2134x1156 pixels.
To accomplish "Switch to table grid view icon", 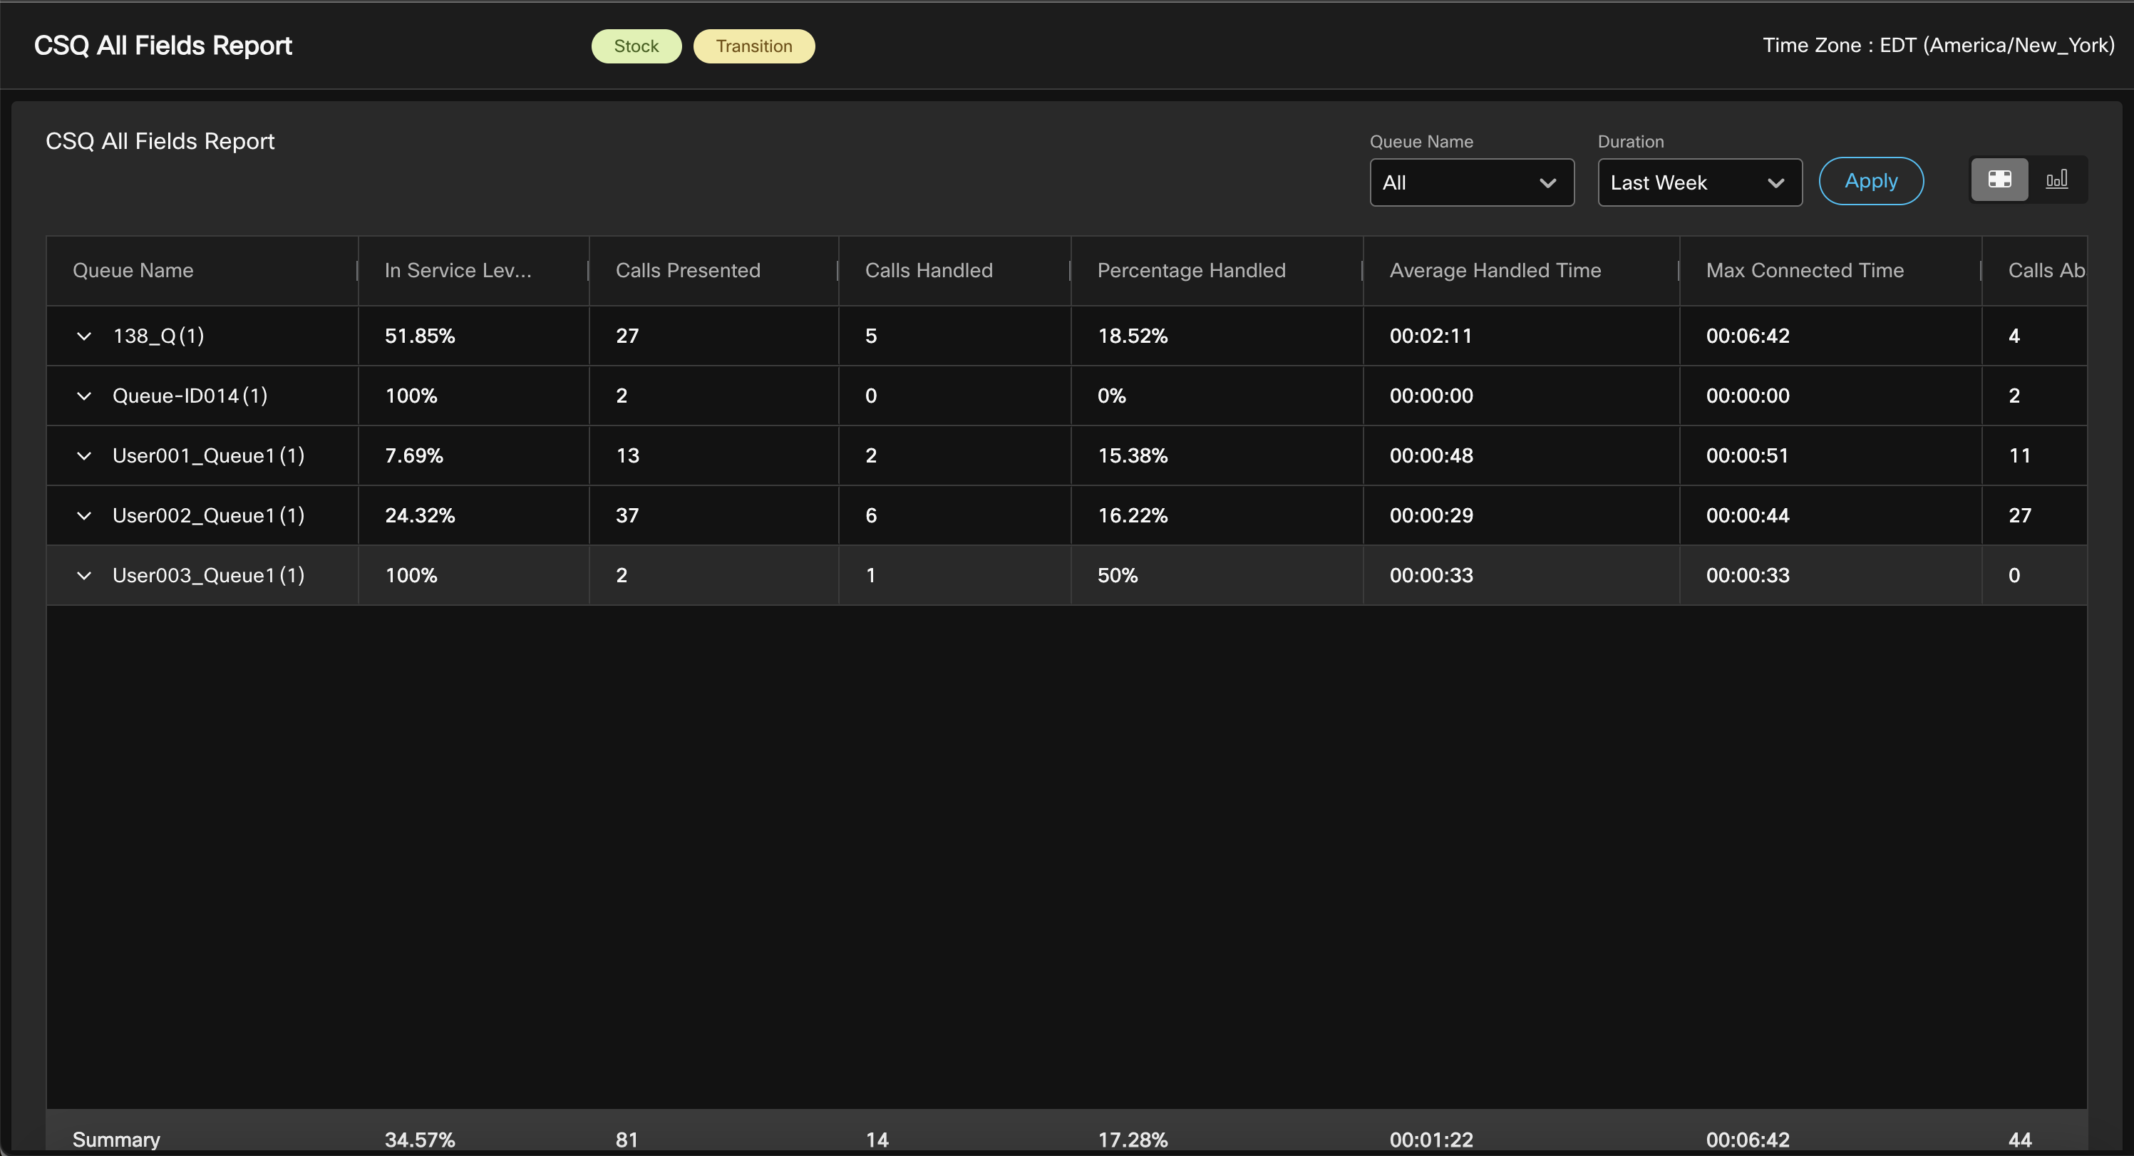I will point(1999,180).
